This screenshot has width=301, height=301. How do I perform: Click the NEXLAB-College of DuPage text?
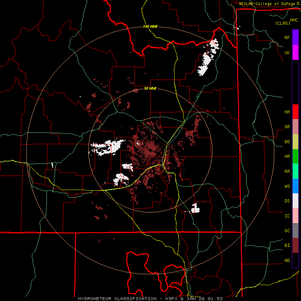pos(267,4)
